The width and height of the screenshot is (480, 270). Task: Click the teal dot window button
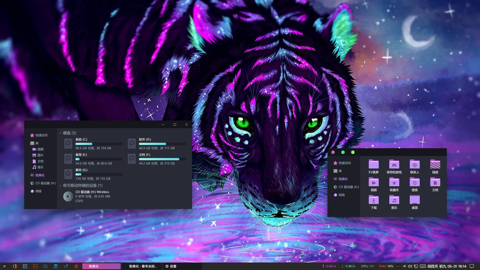[343, 152]
